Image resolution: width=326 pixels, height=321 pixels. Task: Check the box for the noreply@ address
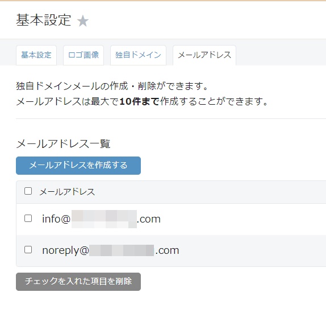point(28,250)
